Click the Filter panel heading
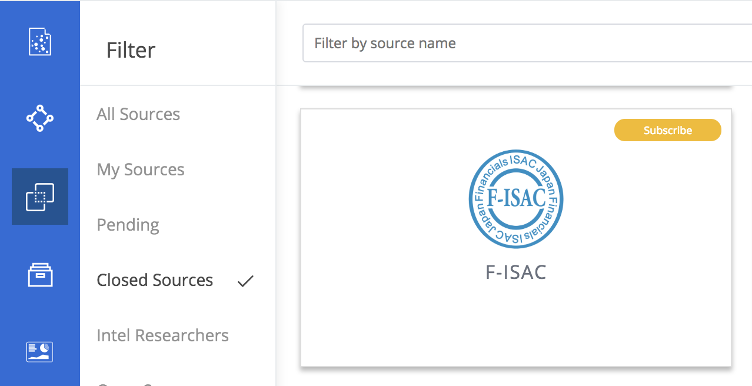The width and height of the screenshot is (752, 386). click(x=131, y=50)
